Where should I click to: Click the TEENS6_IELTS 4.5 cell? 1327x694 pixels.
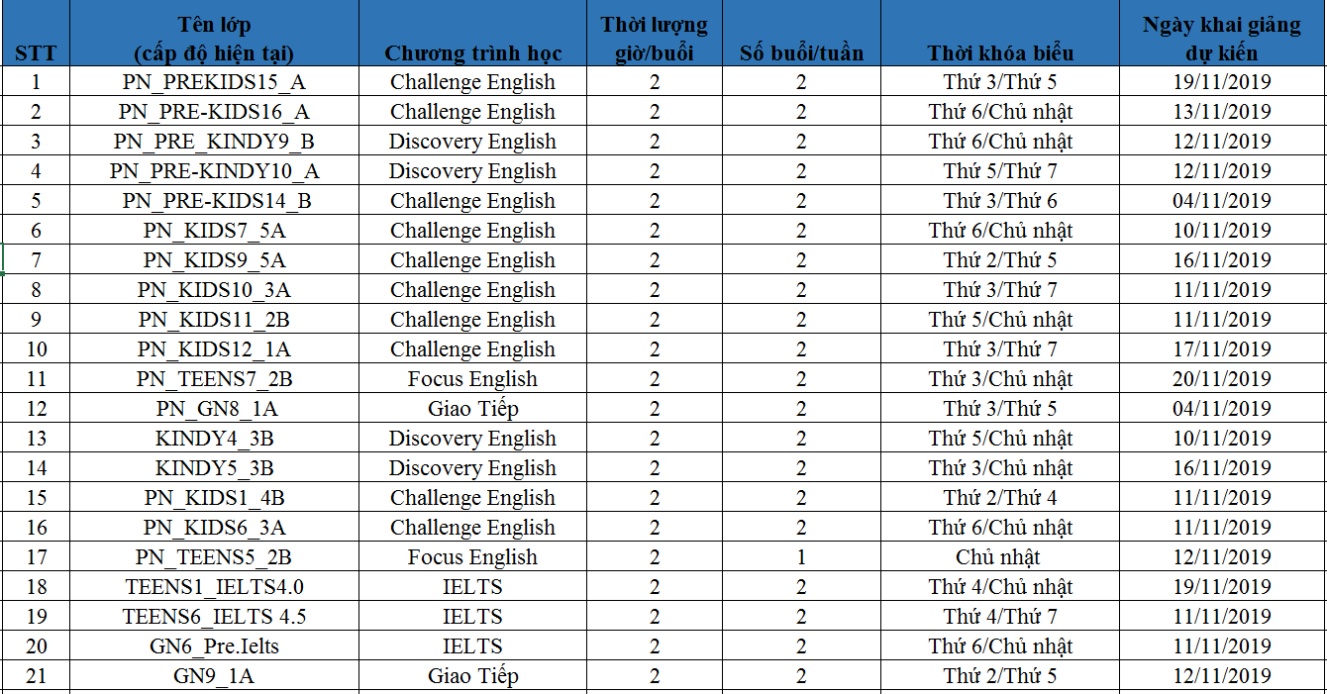tap(214, 617)
